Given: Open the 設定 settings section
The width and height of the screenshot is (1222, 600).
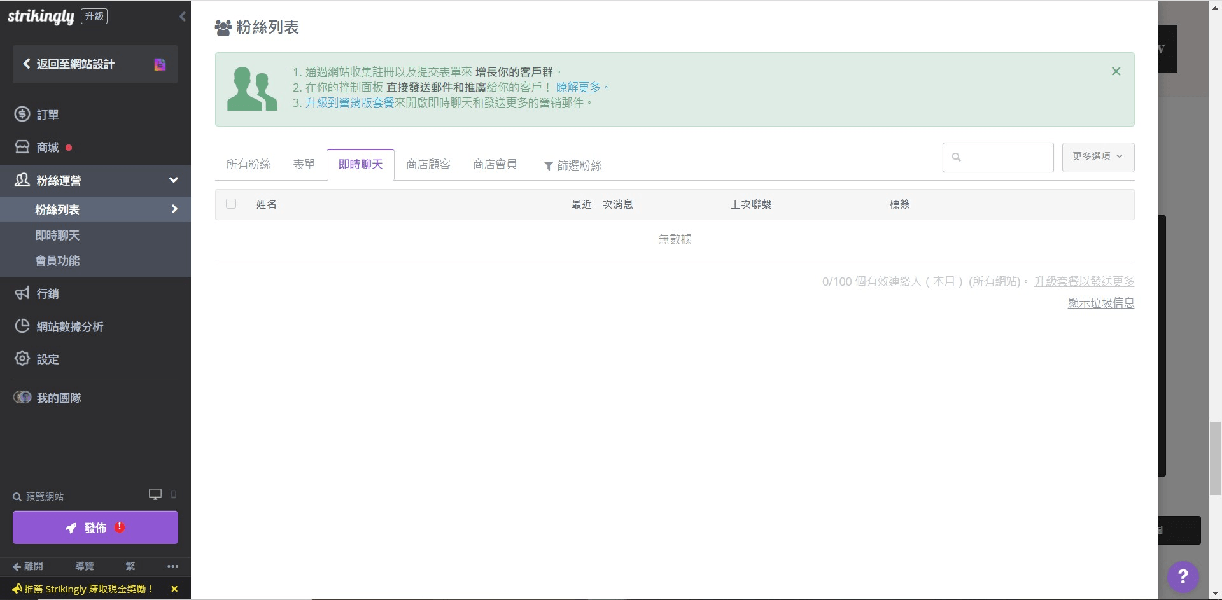Looking at the screenshot, I should [48, 359].
